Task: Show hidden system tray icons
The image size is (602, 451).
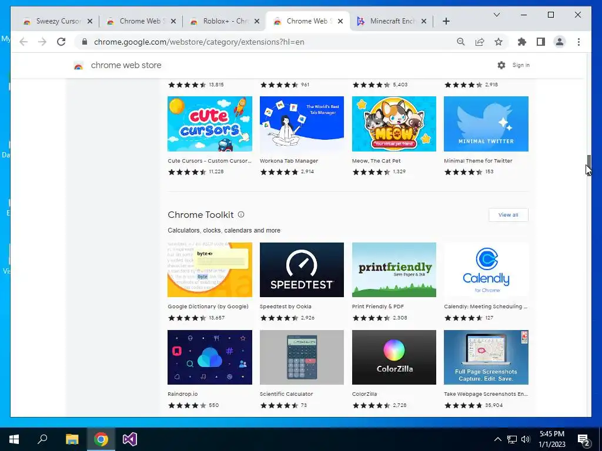Action: click(497, 439)
